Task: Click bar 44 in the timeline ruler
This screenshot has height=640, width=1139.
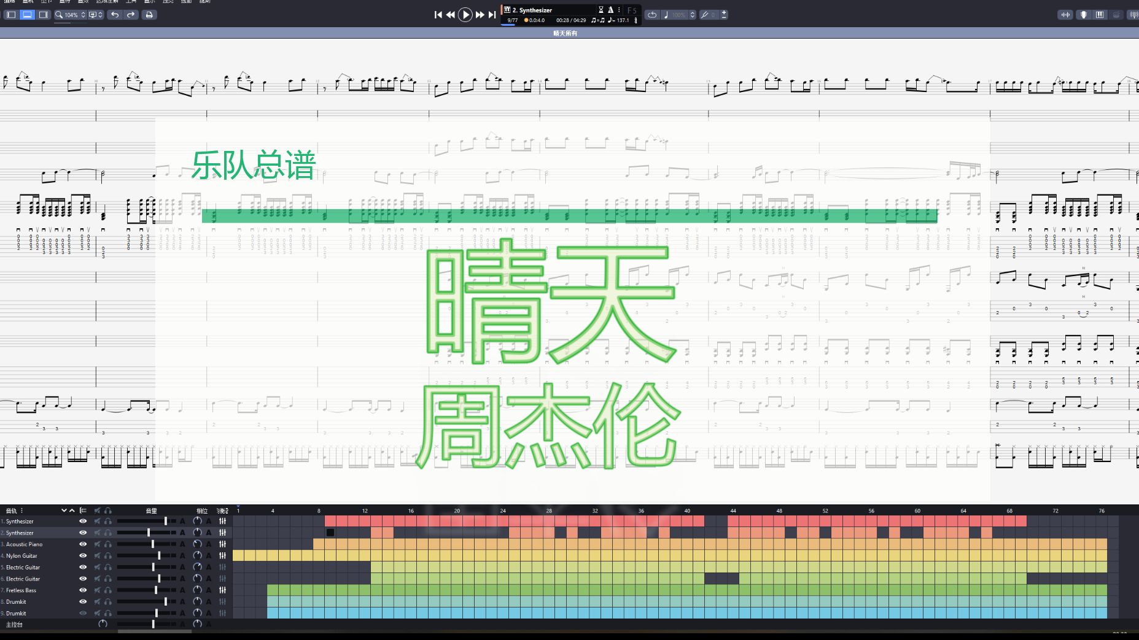Action: point(733,511)
